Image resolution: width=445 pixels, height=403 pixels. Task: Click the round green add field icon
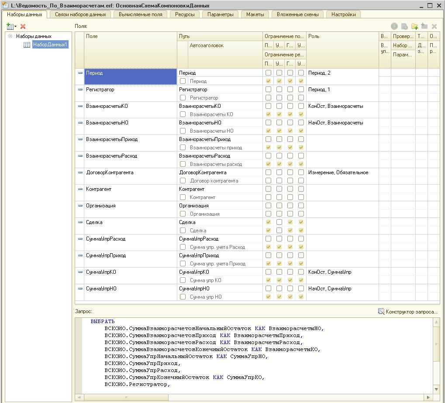point(394,26)
